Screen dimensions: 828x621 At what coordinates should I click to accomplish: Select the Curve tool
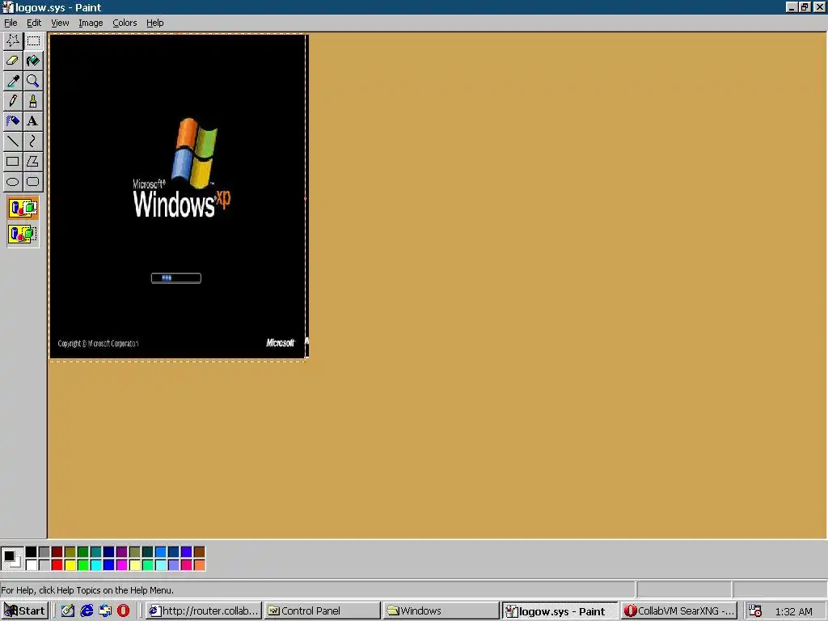pyautogui.click(x=33, y=141)
